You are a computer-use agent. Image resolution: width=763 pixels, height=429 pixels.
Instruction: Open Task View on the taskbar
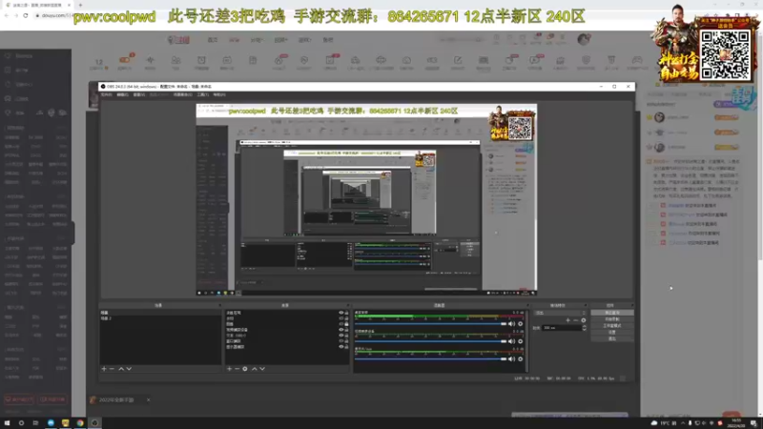35,423
